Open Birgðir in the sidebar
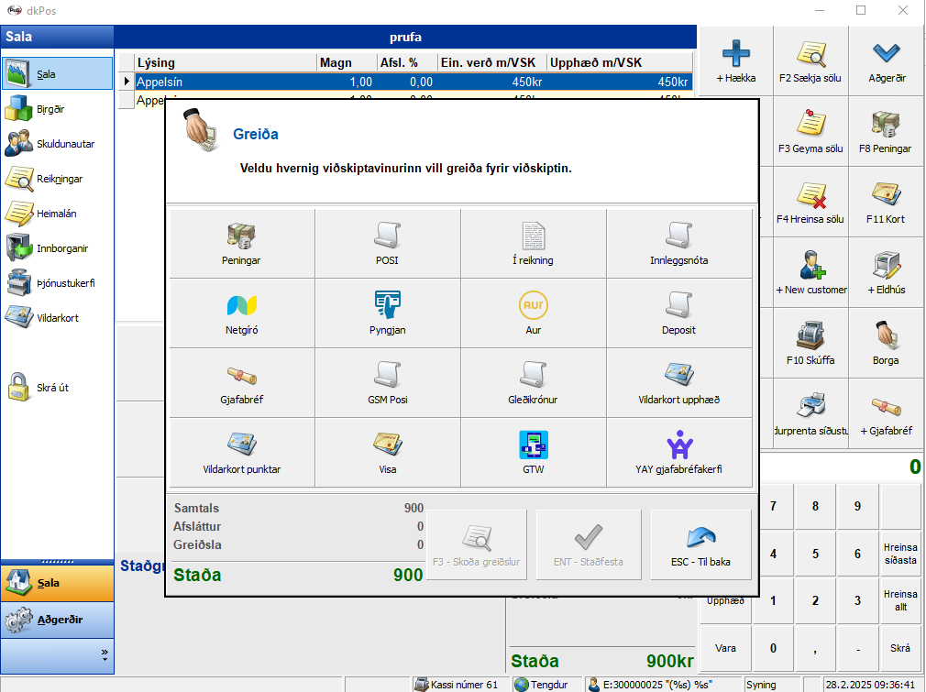The height and width of the screenshot is (692, 926). (50, 109)
